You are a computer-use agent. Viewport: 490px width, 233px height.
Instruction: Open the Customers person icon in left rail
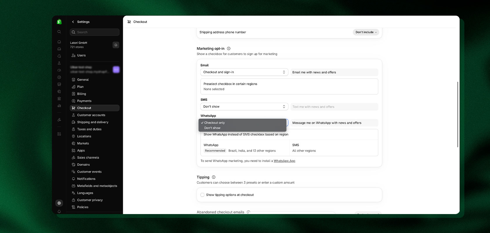(x=59, y=63)
